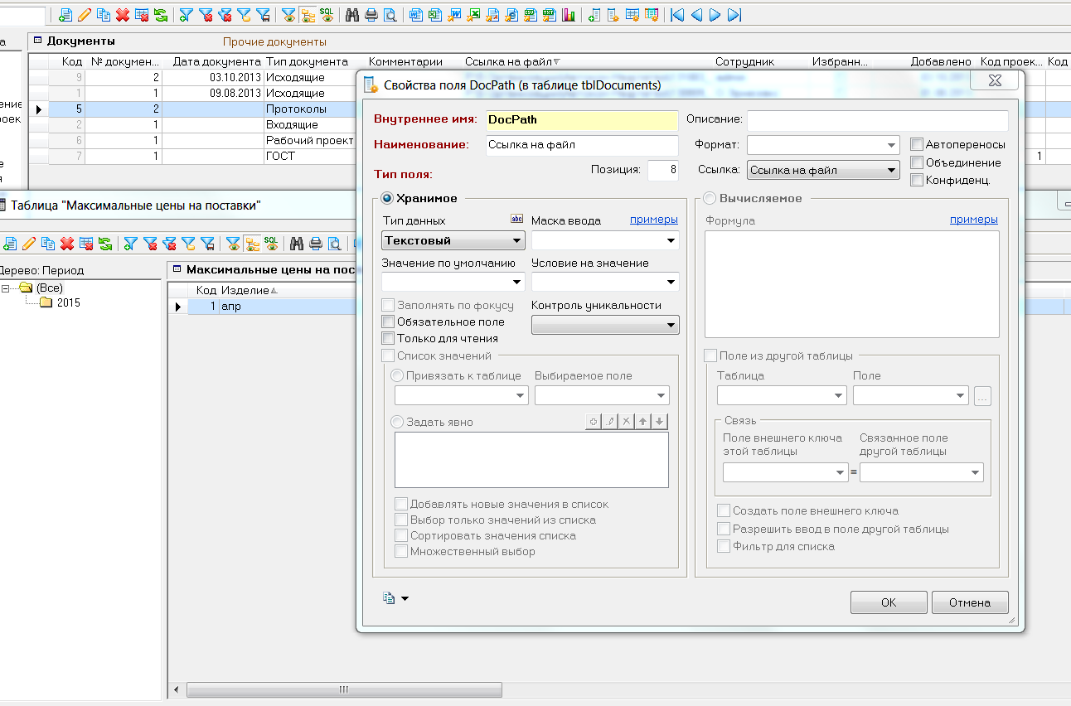Select the '2015' folder in tree

pos(68,302)
